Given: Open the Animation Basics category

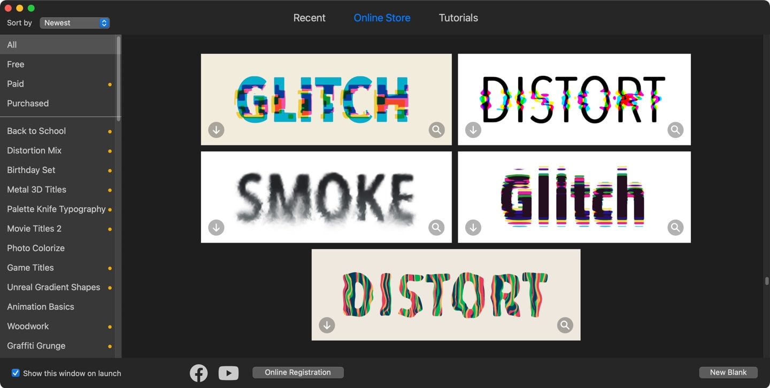Looking at the screenshot, I should tap(58, 306).
